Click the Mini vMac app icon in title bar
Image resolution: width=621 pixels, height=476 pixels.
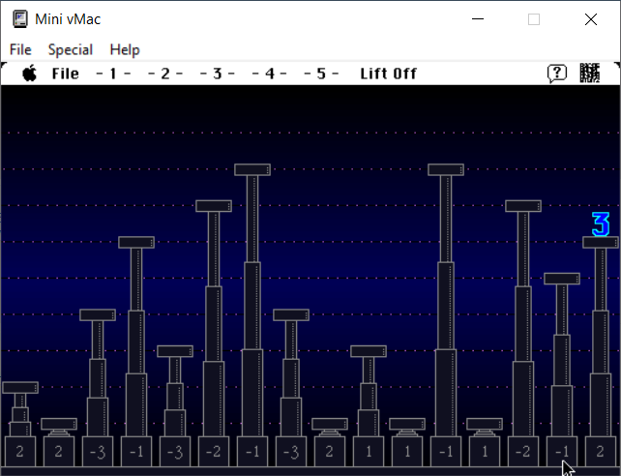[20, 19]
